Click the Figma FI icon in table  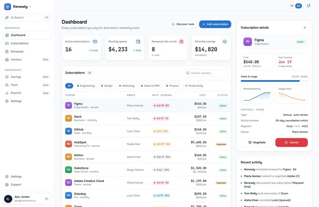tap(69, 105)
